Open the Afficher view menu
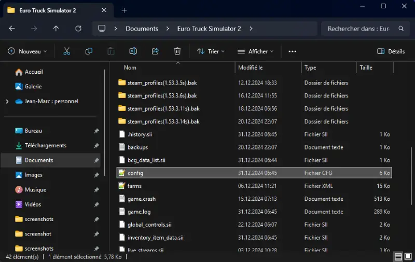415x262 pixels. tap(256, 51)
